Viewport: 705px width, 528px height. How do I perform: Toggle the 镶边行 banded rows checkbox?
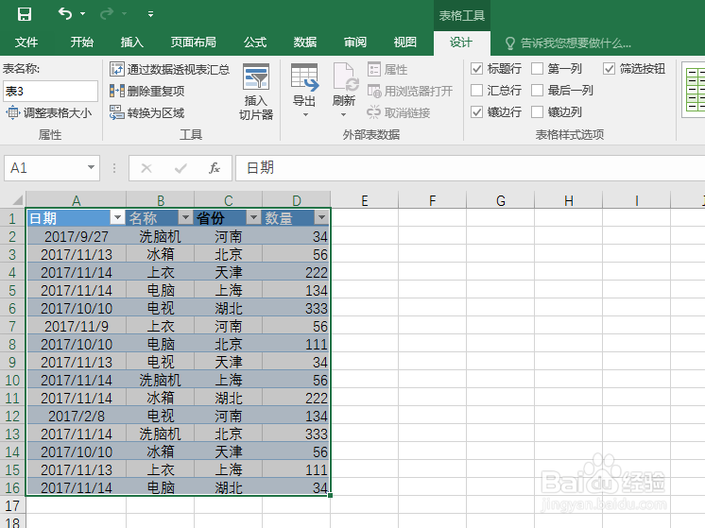476,111
